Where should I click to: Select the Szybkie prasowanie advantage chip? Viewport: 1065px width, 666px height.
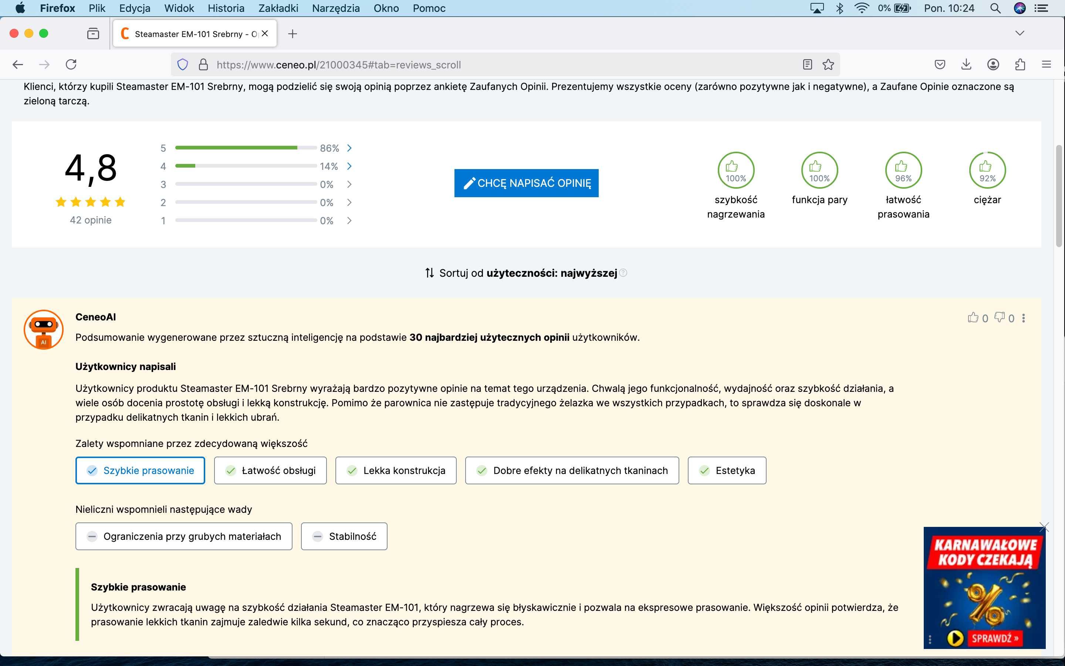pyautogui.click(x=140, y=470)
